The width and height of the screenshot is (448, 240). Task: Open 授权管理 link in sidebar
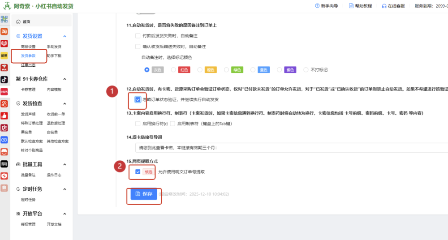pyautogui.click(x=28, y=224)
